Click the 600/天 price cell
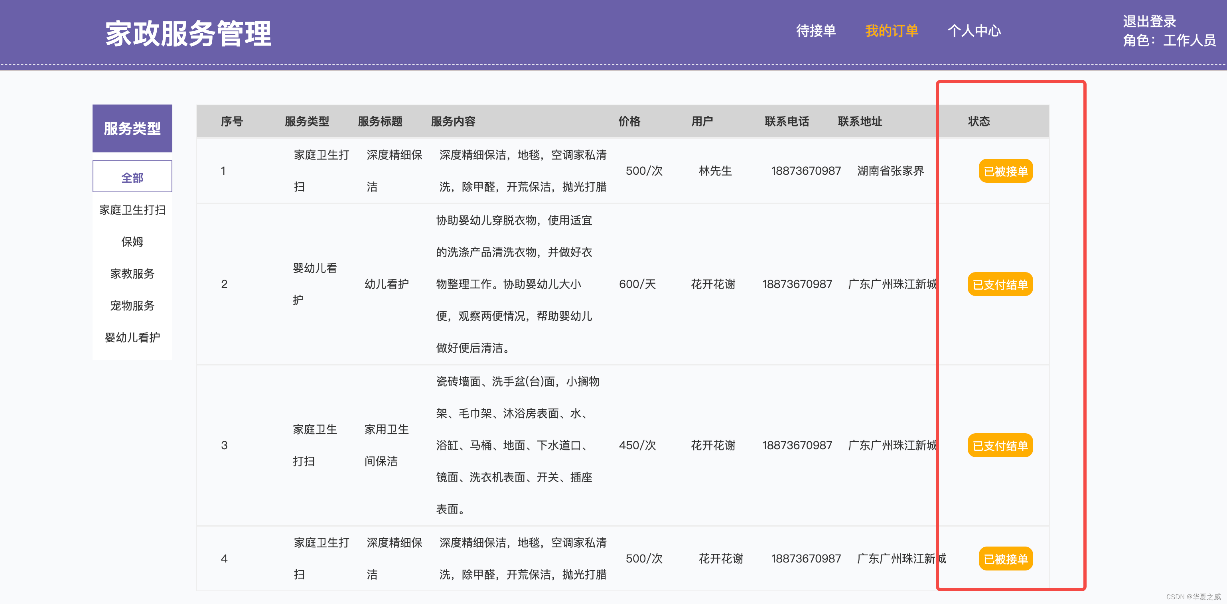 coord(637,284)
